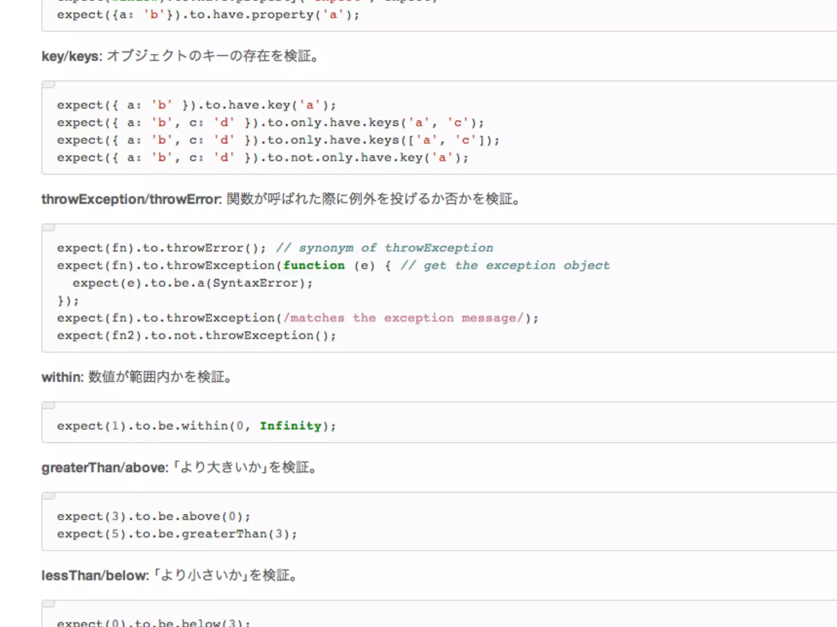Click the green function keyword
Viewport: 837px width, 627px height.
(314, 266)
